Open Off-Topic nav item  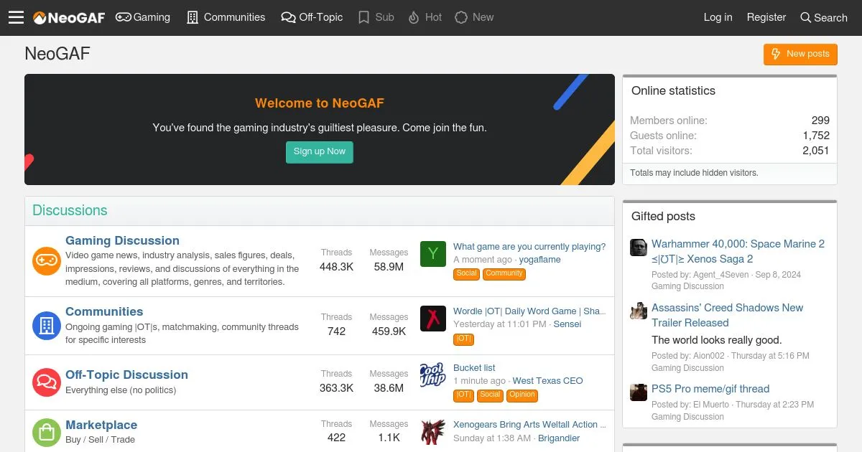point(312,17)
